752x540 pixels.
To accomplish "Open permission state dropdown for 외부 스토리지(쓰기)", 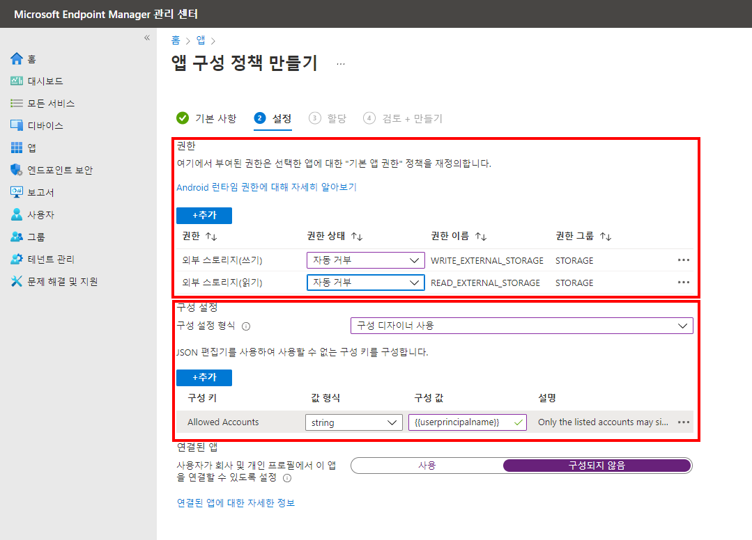I will click(x=366, y=260).
